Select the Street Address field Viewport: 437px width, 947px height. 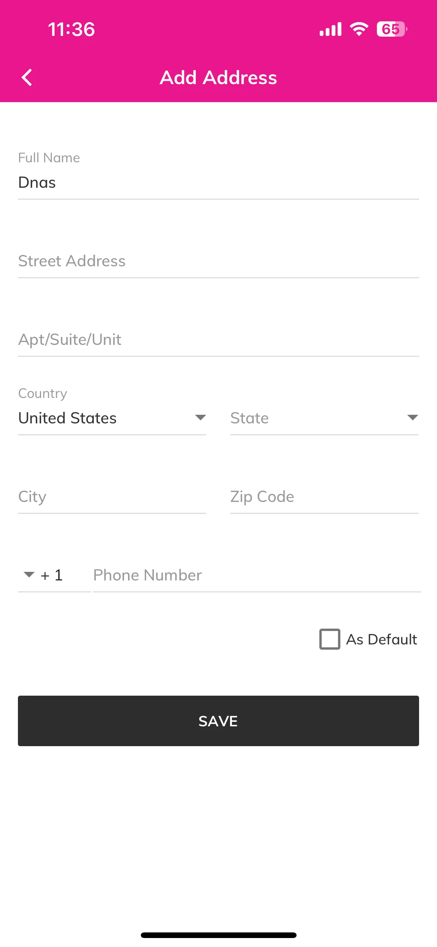[218, 261]
